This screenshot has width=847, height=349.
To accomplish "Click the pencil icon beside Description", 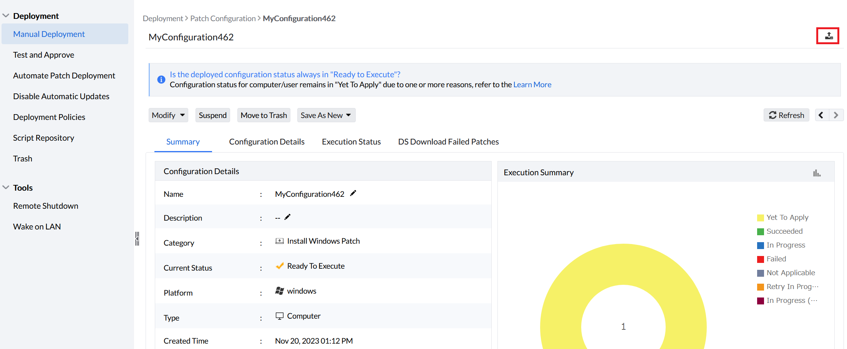I will click(x=287, y=217).
